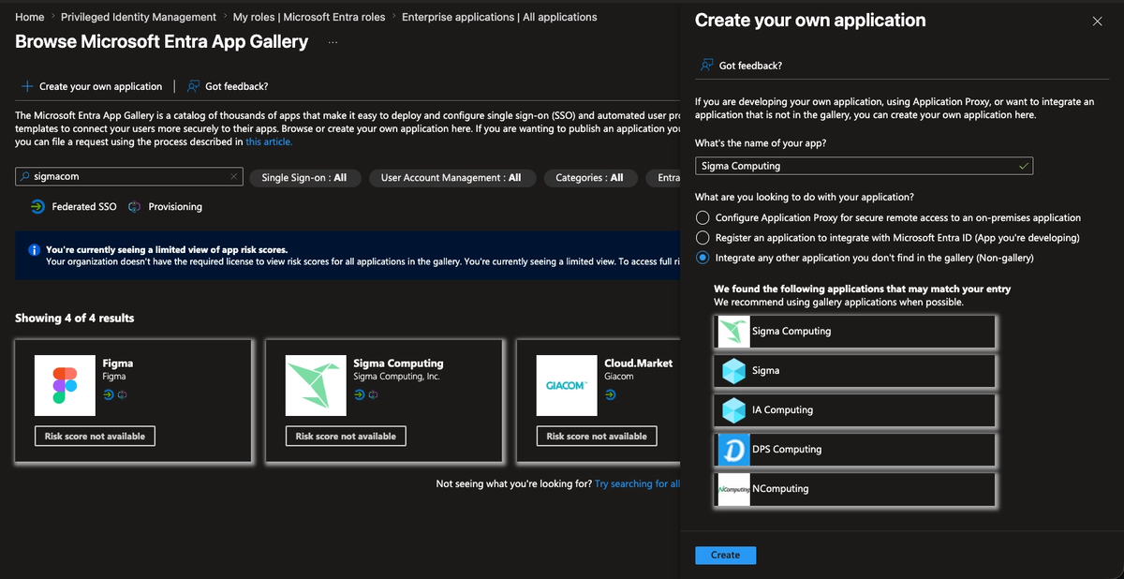
Task: Click Try searching for all link
Action: click(637, 483)
